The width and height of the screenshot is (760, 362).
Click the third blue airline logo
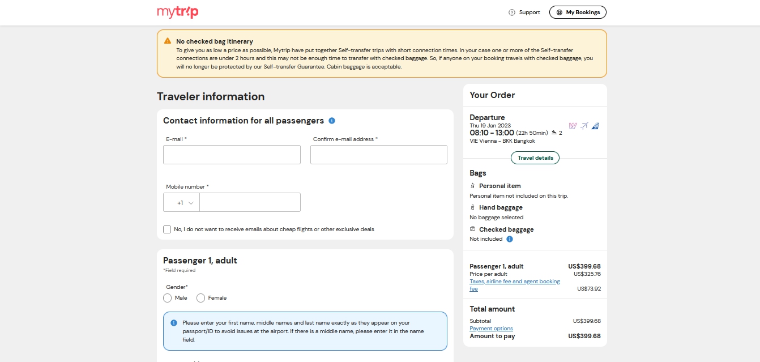tap(596, 126)
